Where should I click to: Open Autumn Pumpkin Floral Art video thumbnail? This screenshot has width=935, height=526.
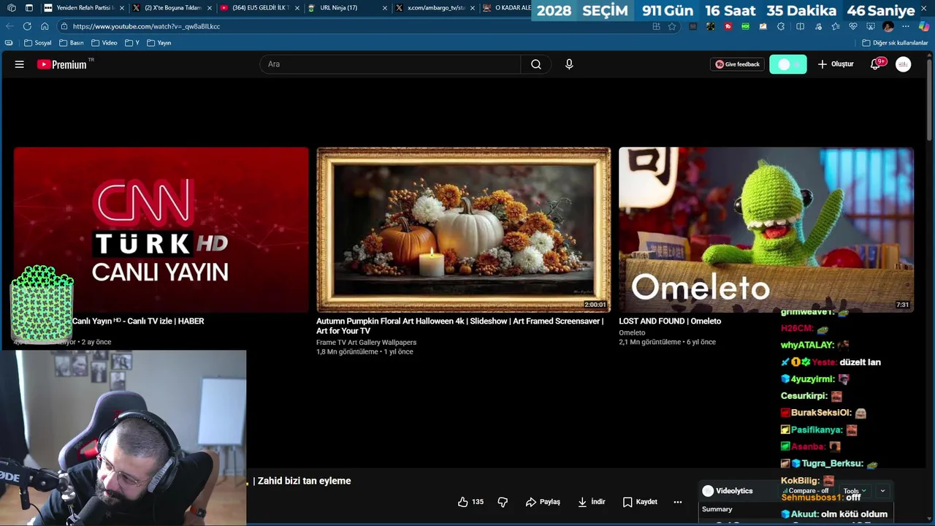(x=464, y=229)
